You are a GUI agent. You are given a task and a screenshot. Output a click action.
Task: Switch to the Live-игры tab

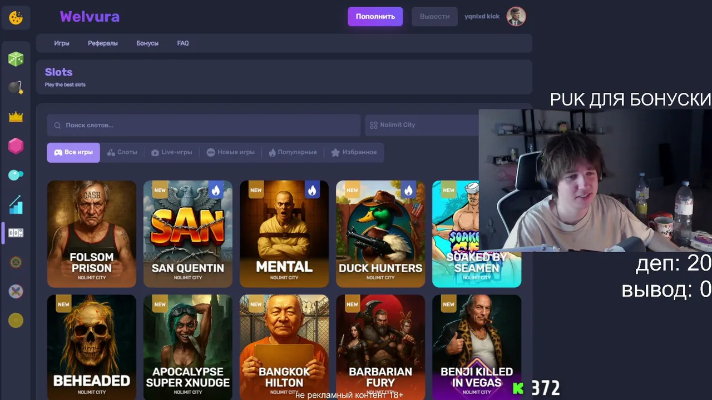coord(172,152)
